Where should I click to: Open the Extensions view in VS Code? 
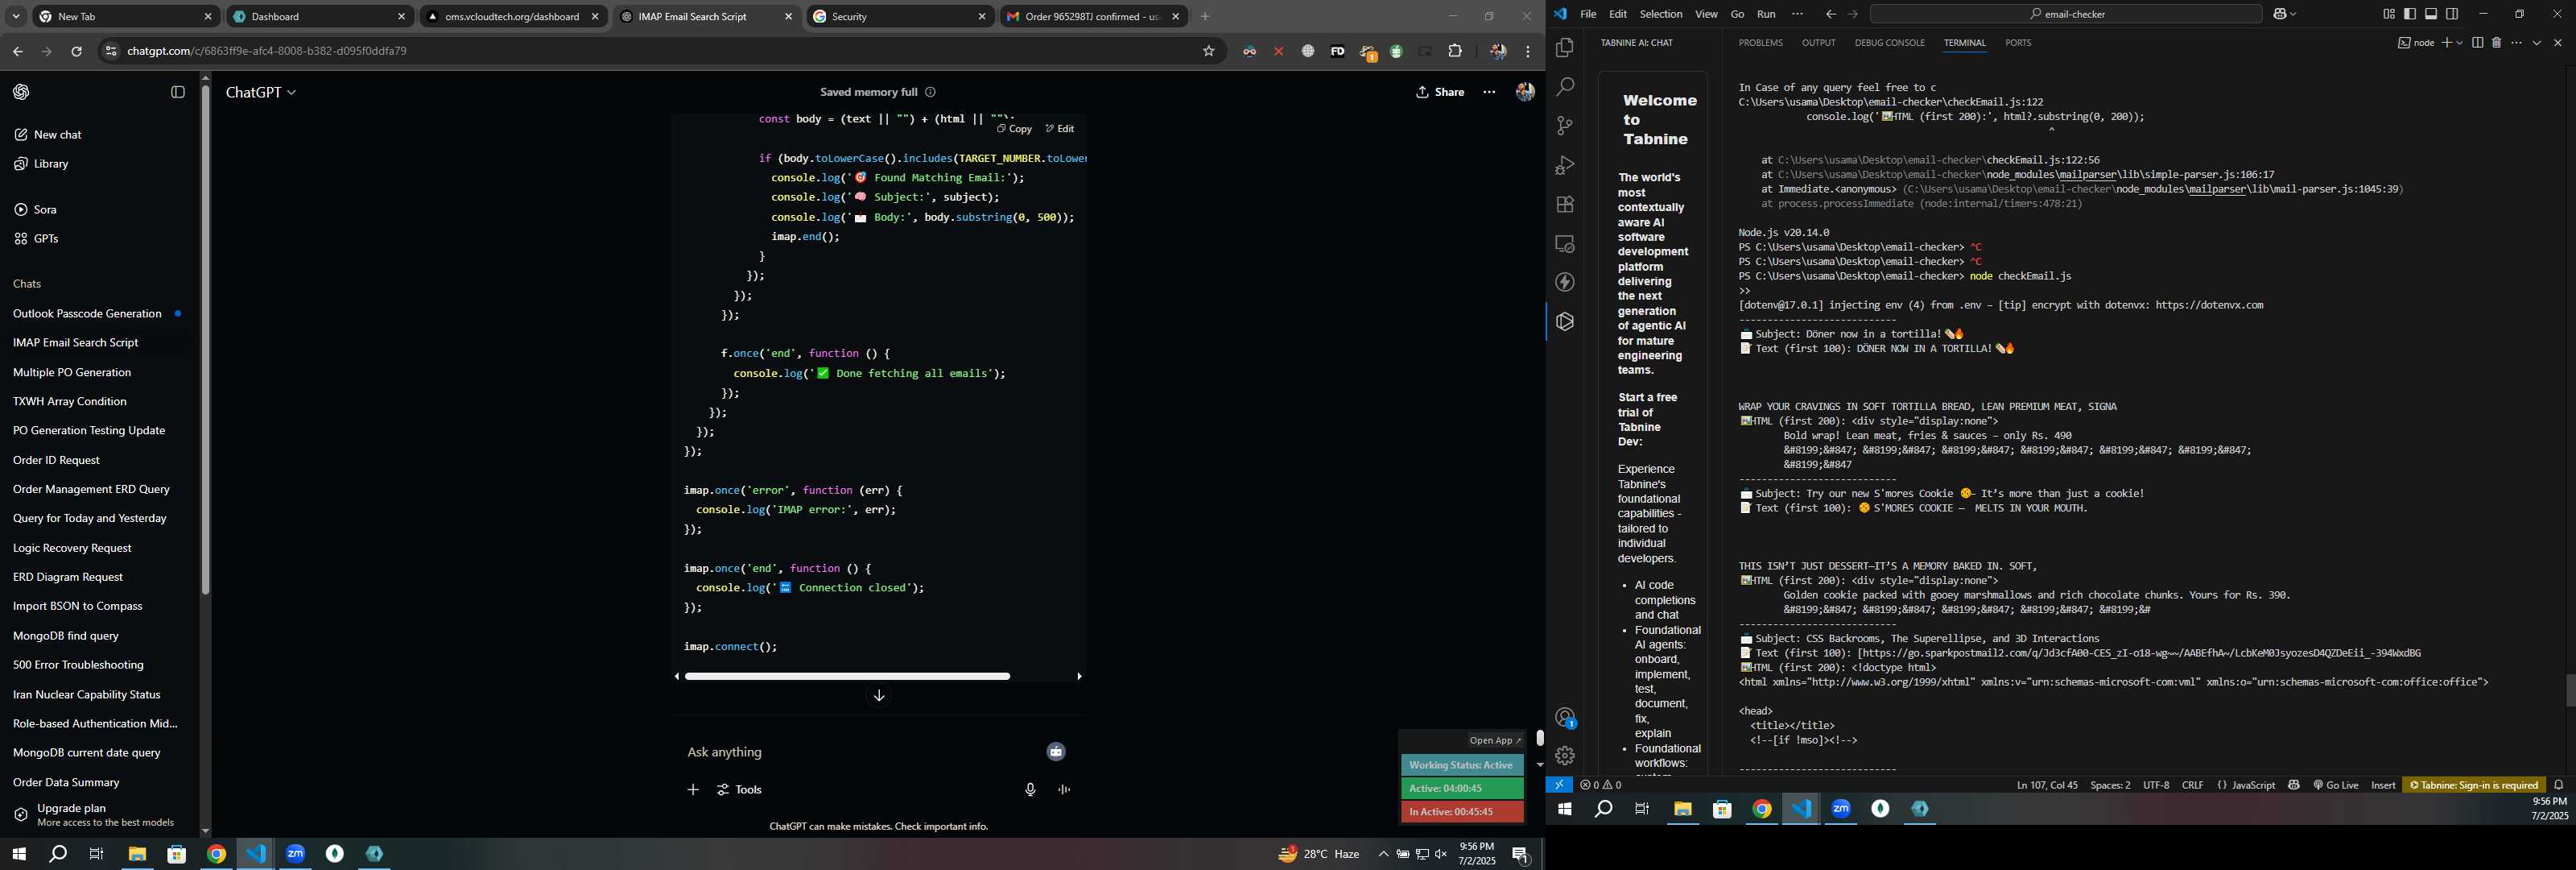[1565, 205]
